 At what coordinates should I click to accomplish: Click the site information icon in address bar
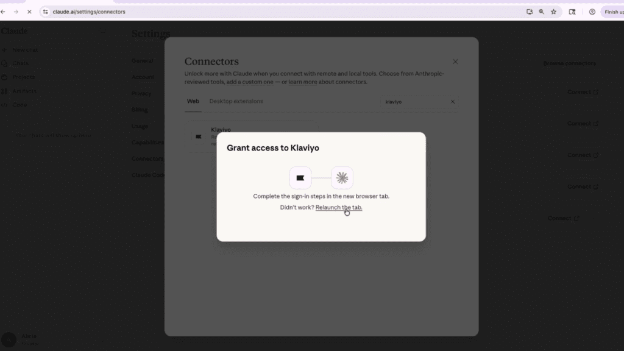(45, 12)
